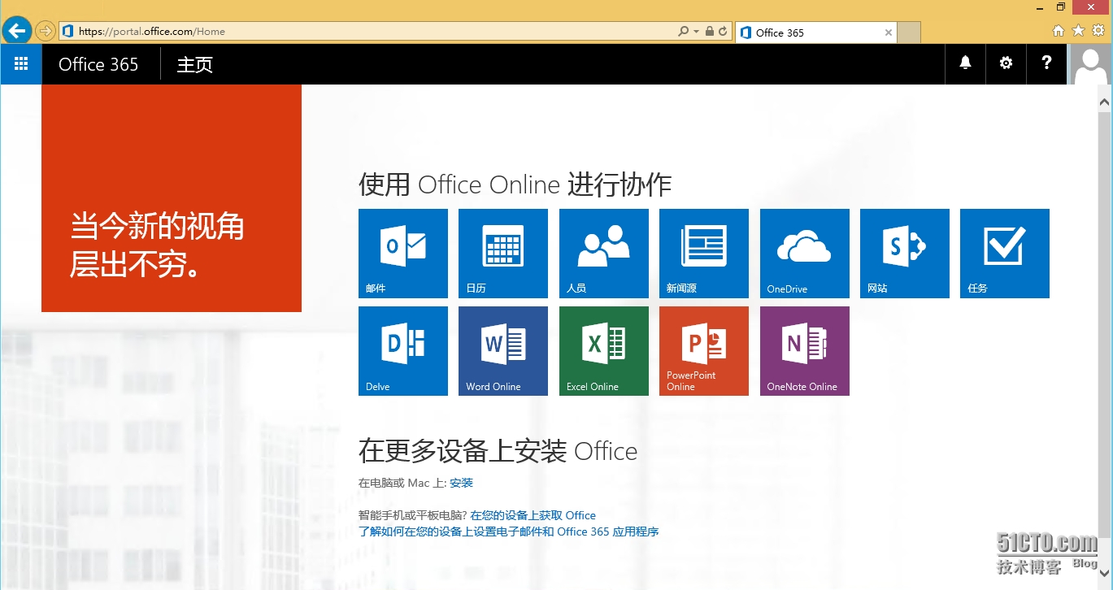Viewport: 1113px width, 590px height.
Task: Open browser favorites star icon
Action: click(1078, 31)
